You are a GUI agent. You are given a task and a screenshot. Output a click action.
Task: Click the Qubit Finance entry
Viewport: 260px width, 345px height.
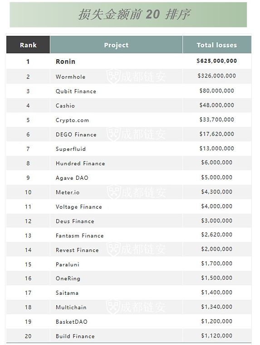point(76,91)
